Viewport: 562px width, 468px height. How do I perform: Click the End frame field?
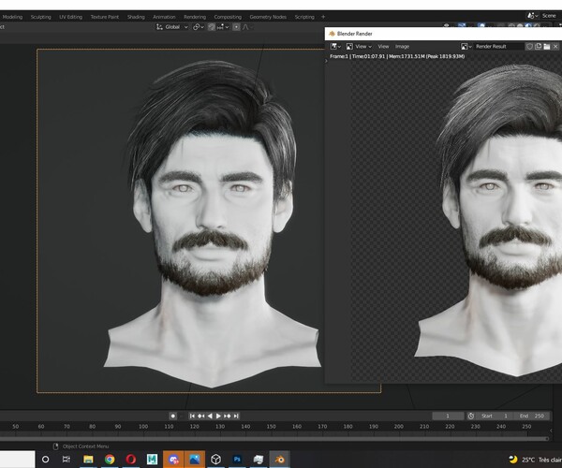click(x=532, y=416)
